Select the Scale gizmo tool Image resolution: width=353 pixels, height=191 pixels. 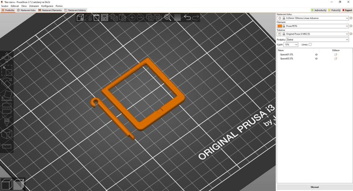coord(7,71)
